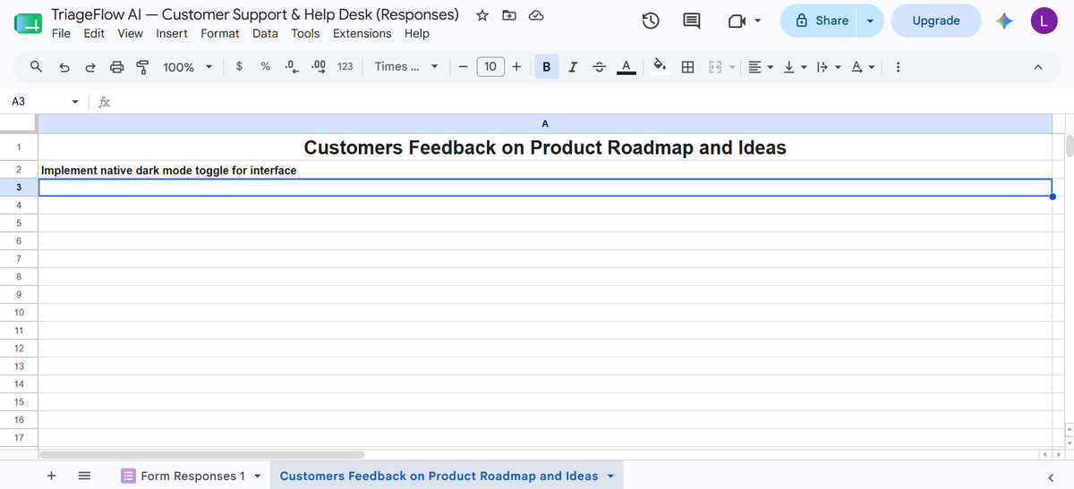Click the font size field showing 10

pos(490,66)
